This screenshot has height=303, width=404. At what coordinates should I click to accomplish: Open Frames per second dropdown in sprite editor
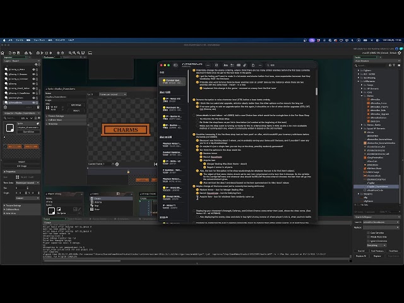click(x=113, y=94)
